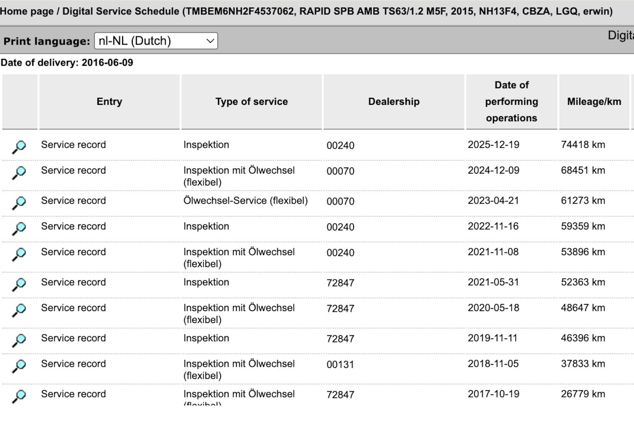View the 2020-05-18 service record details
Viewport: 634px width, 423px height.
click(x=19, y=310)
